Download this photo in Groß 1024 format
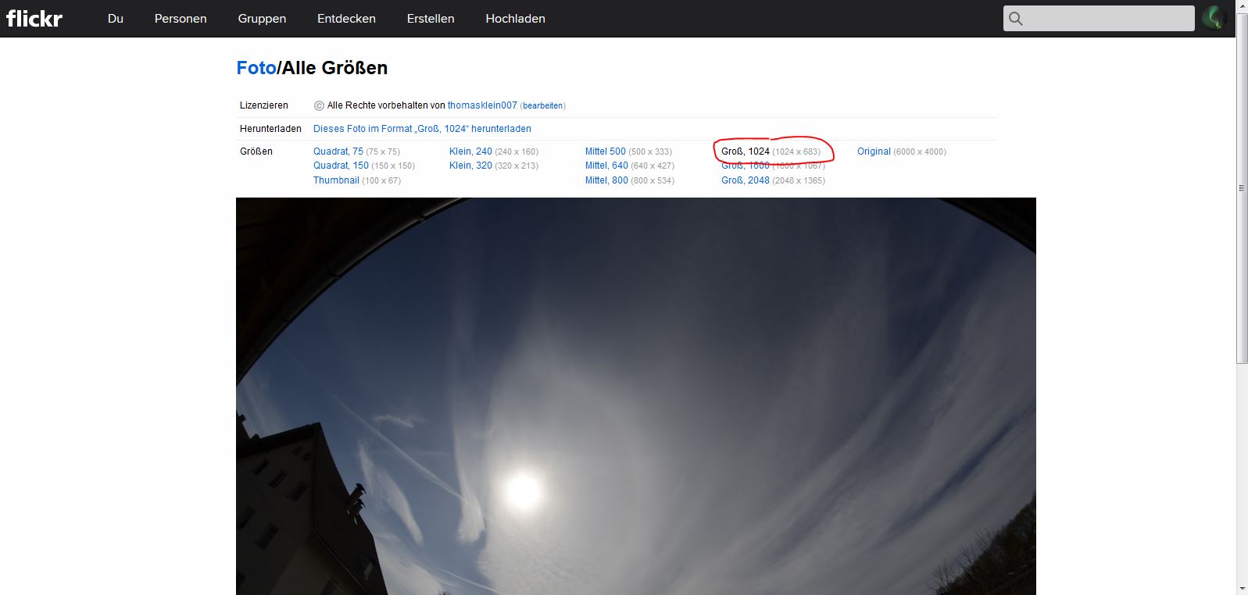The image size is (1248, 595). tap(422, 129)
